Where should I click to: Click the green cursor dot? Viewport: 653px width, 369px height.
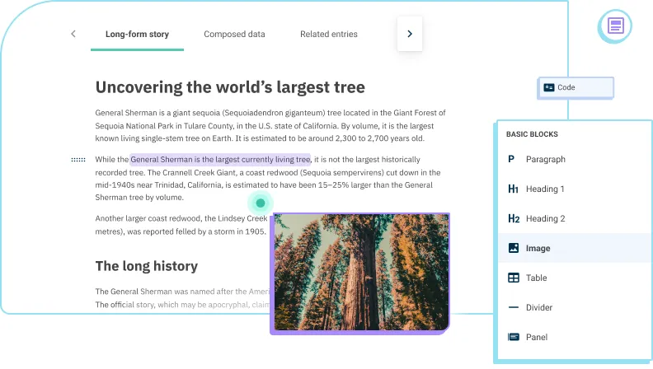(x=261, y=203)
